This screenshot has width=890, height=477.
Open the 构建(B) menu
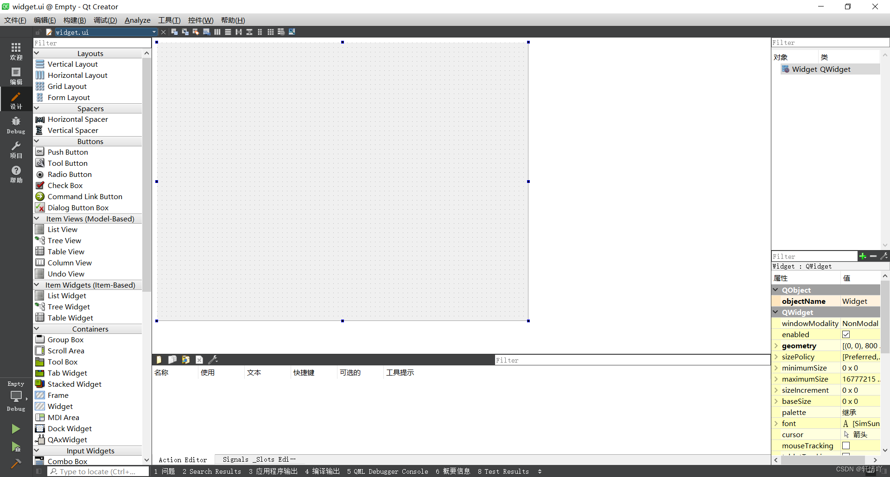pos(75,20)
